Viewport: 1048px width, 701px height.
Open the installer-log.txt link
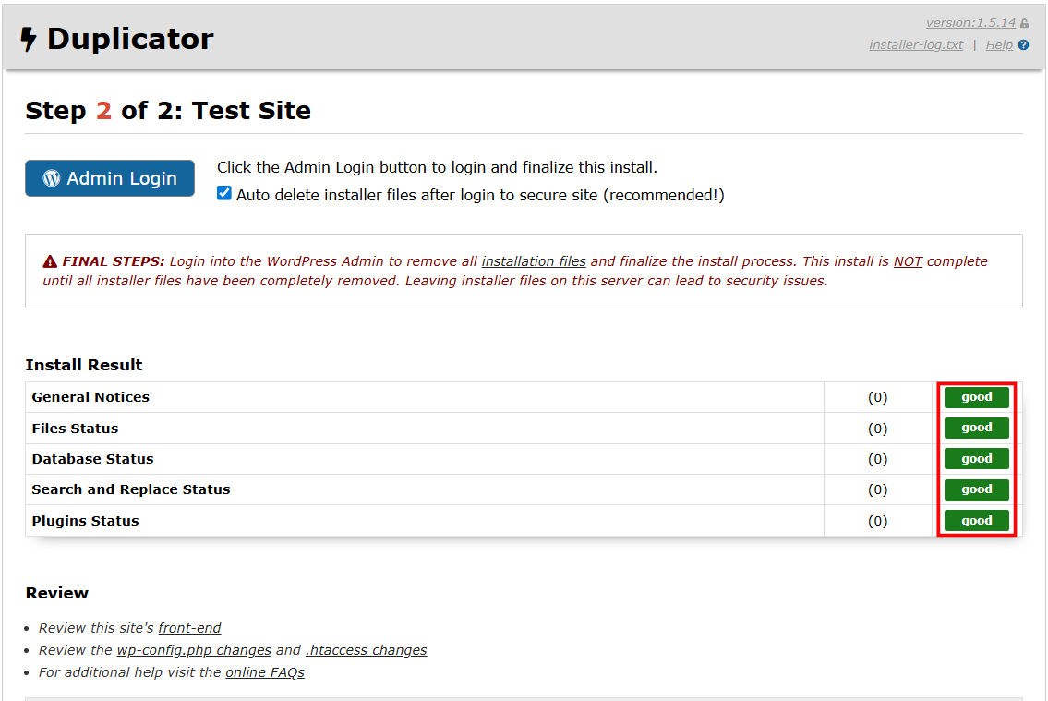(915, 45)
